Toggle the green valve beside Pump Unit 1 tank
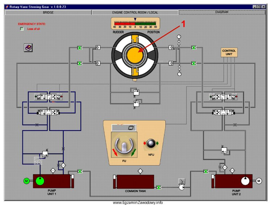This screenshot has width=271, height=205. point(80,171)
